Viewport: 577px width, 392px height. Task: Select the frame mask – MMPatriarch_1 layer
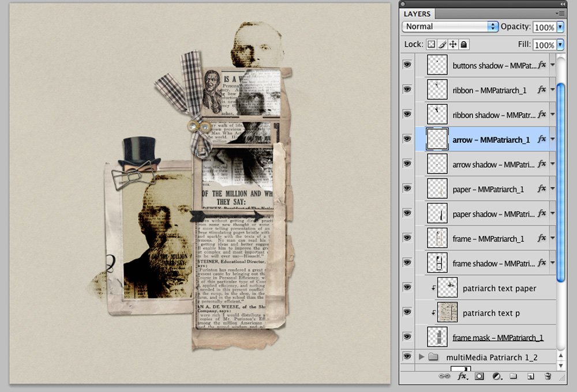coord(497,338)
